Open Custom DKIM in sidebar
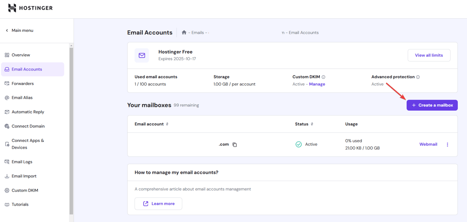Viewport: 467px width, 222px height. [32, 191]
